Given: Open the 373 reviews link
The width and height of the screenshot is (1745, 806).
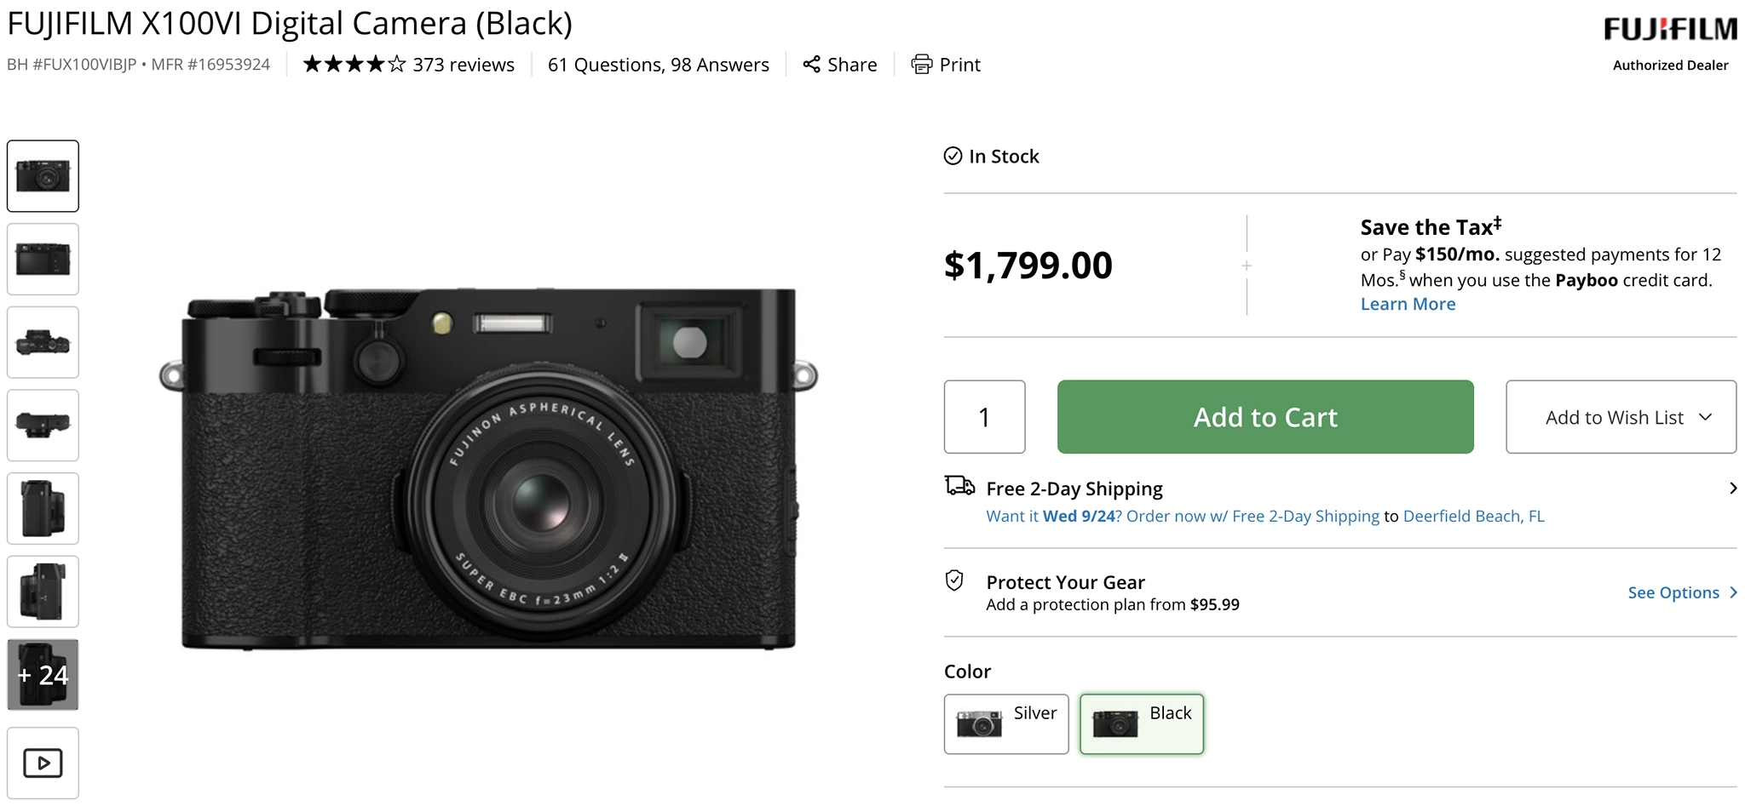Looking at the screenshot, I should (464, 65).
